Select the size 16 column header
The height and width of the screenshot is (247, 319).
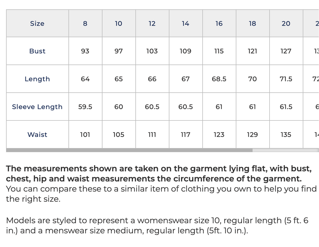(219, 23)
